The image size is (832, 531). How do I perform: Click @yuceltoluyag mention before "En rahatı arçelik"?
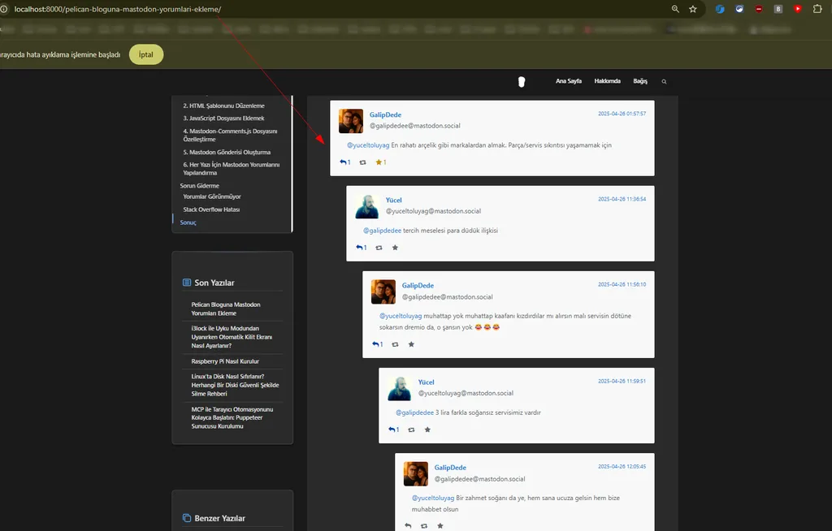(368, 145)
